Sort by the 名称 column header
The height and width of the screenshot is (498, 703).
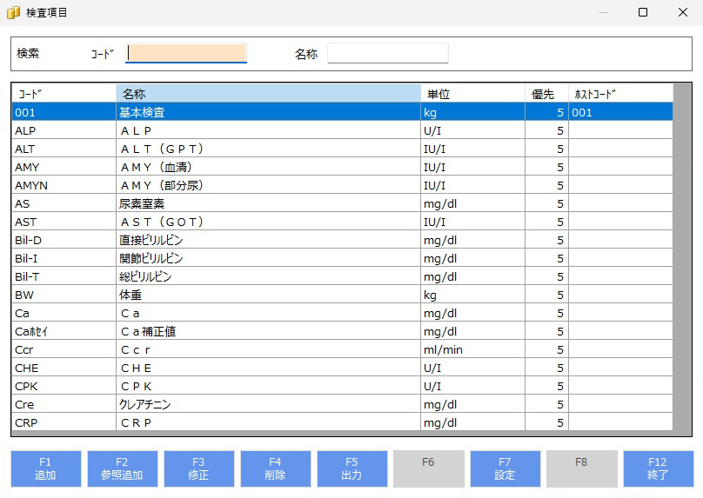coord(268,93)
